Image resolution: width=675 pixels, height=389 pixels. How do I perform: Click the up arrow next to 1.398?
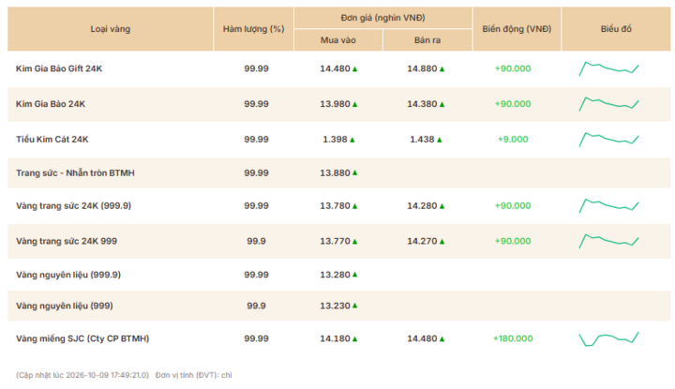click(352, 140)
